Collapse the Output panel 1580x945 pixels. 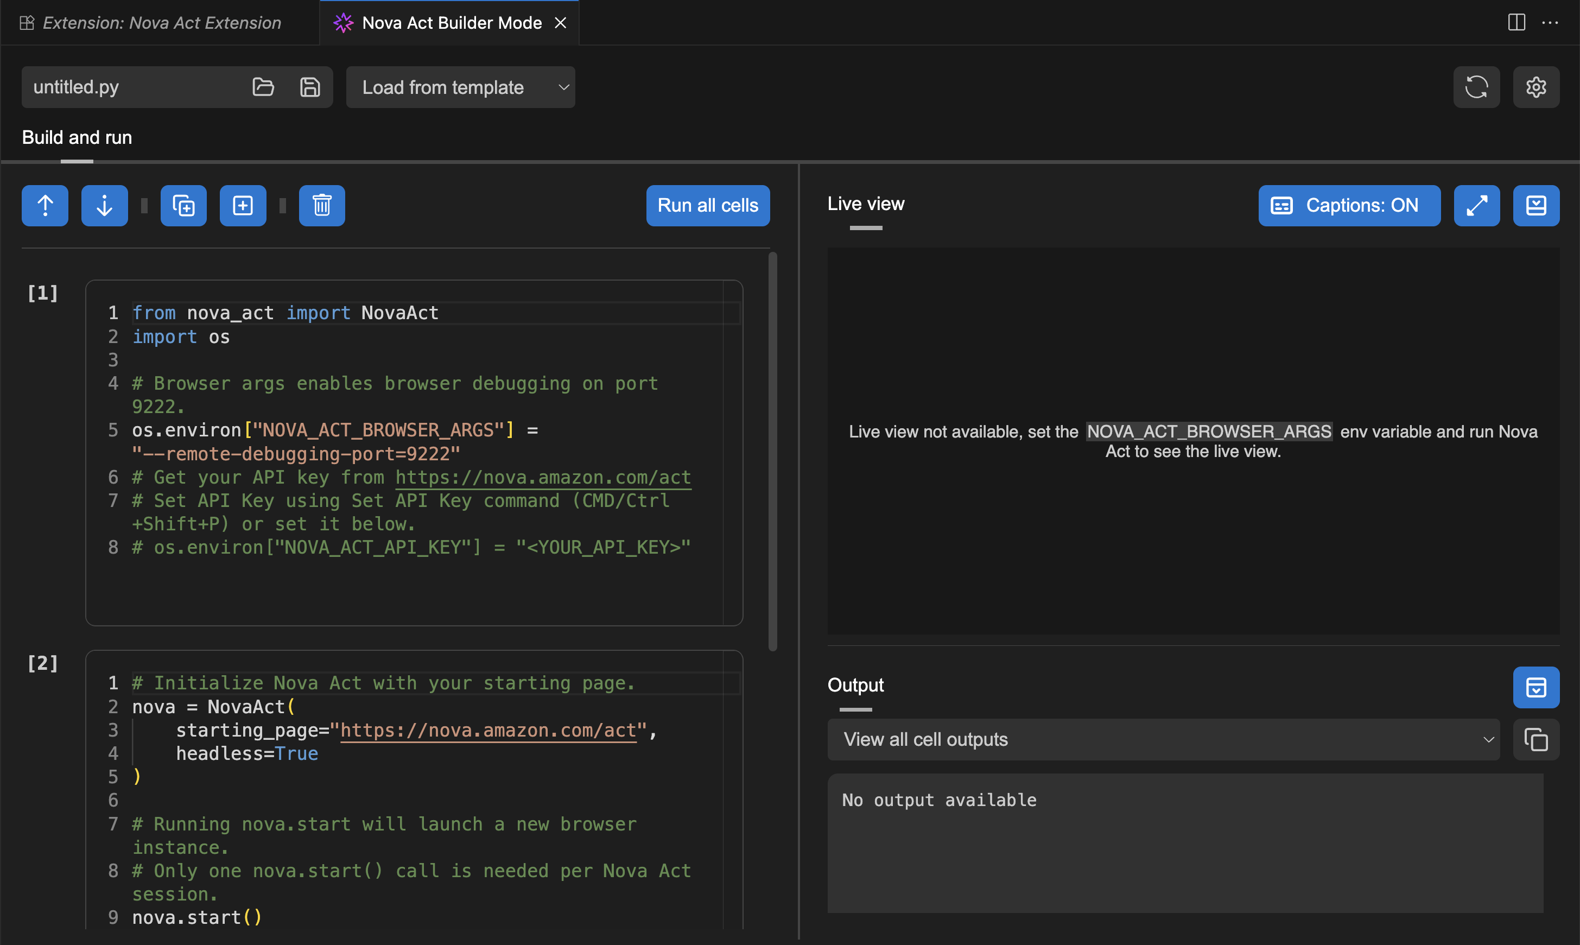[x=1535, y=687]
